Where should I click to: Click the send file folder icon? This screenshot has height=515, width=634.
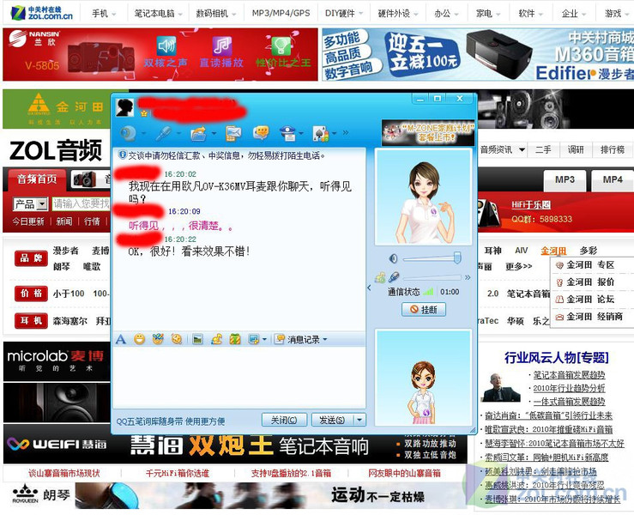pos(198,134)
